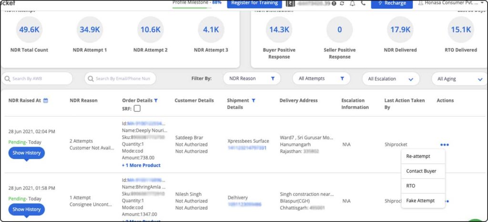Click the 17.9K NDR Delivered circle

coord(400,30)
